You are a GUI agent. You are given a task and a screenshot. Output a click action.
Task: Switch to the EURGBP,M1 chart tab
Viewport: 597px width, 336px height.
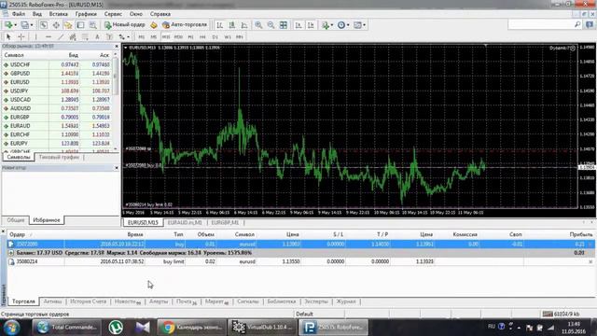click(x=225, y=222)
